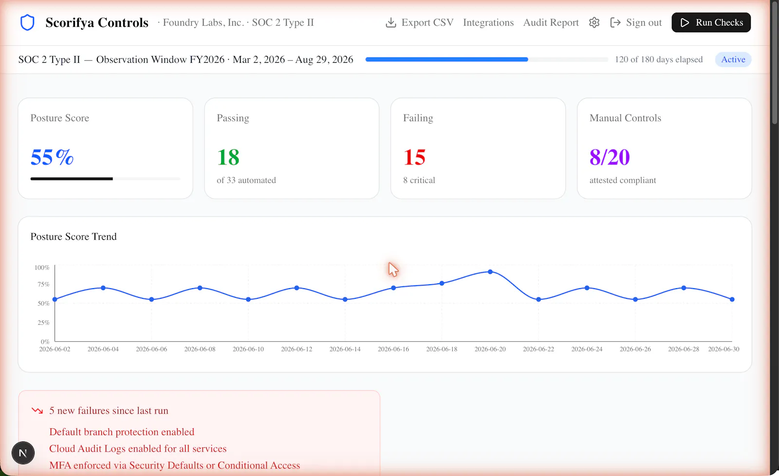779x476 pixels.
Task: Click the Scorifya shield logo icon
Action: pyautogui.click(x=27, y=22)
